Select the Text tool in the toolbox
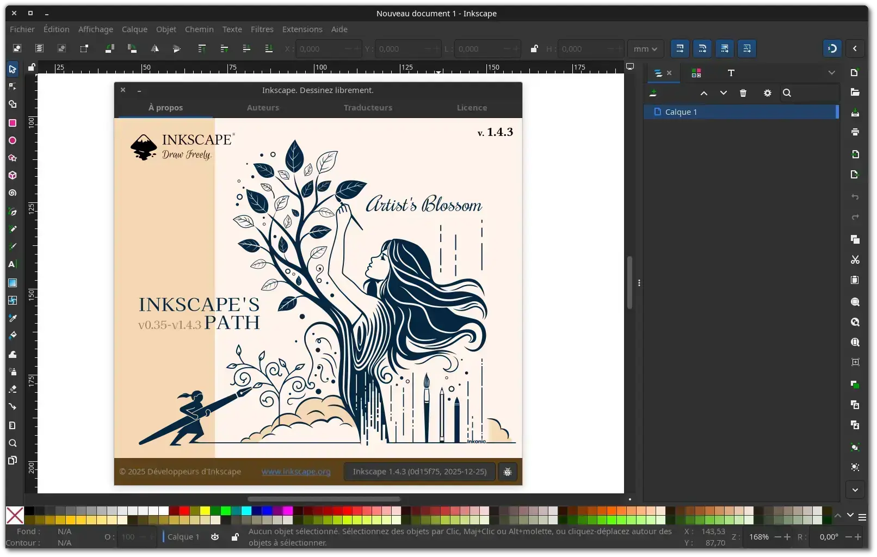Image resolution: width=877 pixels, height=557 pixels. coord(13,265)
